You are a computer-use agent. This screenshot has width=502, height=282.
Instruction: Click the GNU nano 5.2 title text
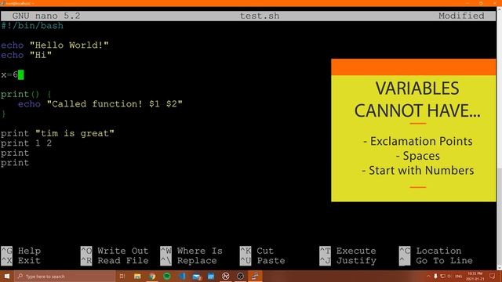tap(46, 16)
